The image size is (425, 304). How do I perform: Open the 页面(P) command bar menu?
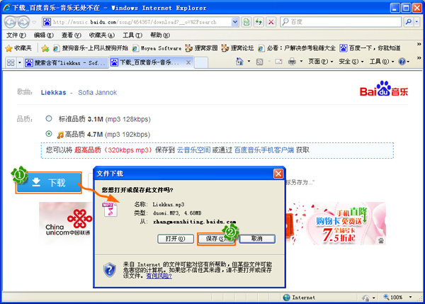tap(321, 62)
